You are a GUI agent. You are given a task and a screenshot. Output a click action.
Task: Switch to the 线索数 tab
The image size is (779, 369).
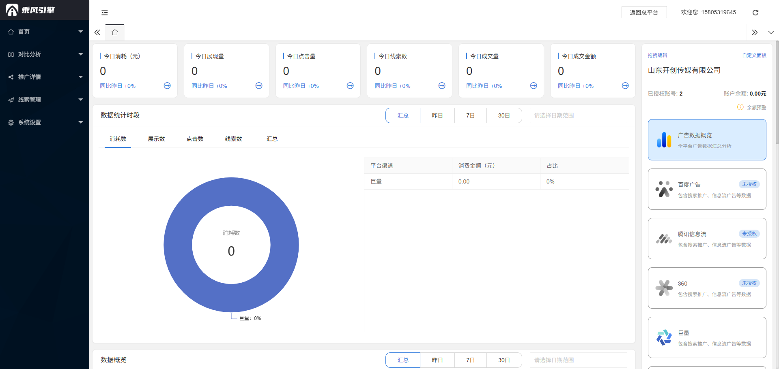(x=233, y=139)
